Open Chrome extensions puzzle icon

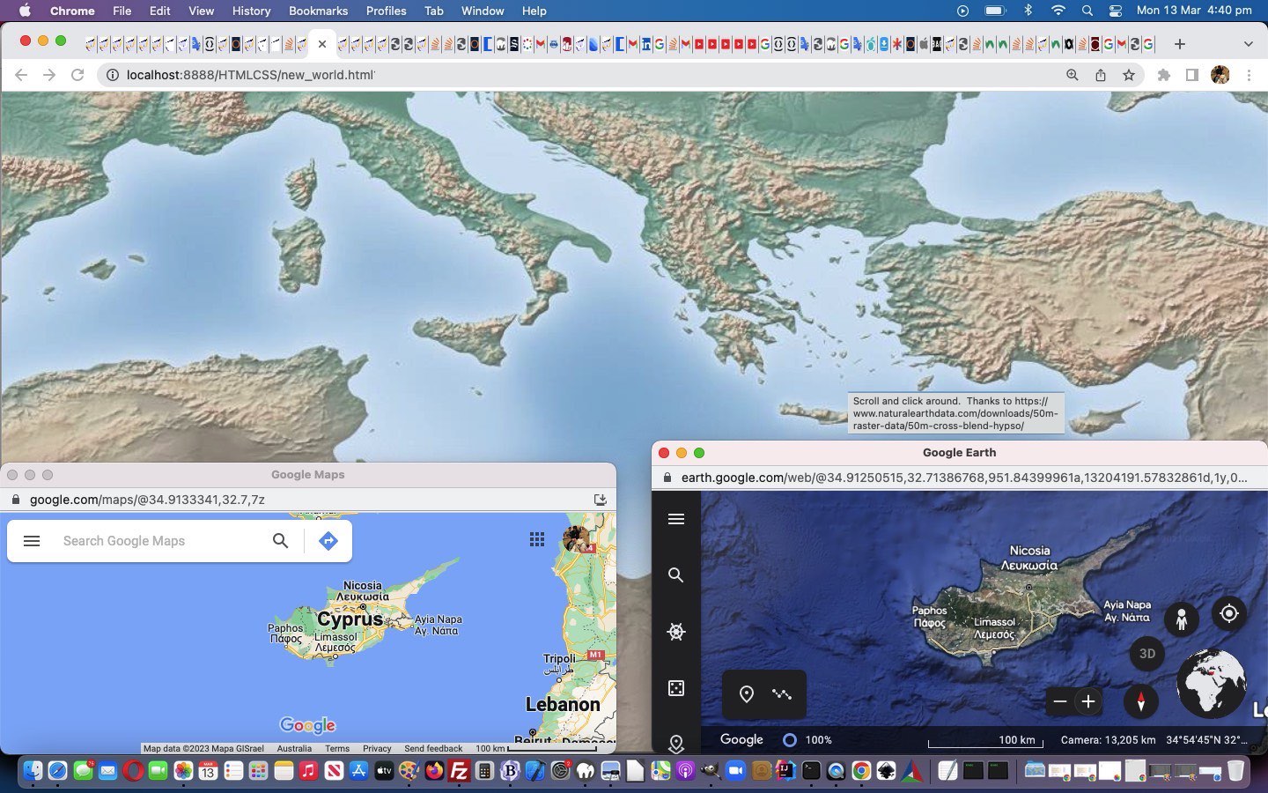tap(1164, 75)
